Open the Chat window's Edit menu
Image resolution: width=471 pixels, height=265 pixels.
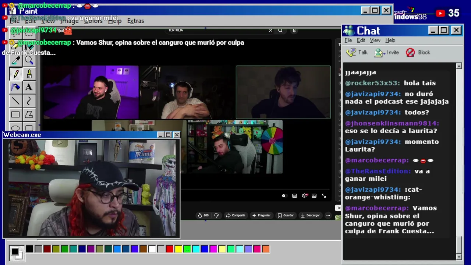pos(361,40)
